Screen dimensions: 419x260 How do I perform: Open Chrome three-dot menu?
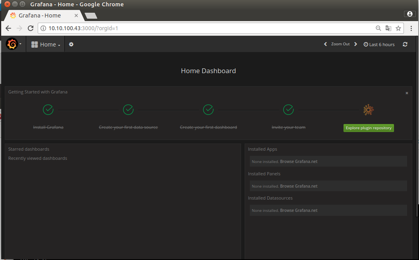tap(411, 28)
